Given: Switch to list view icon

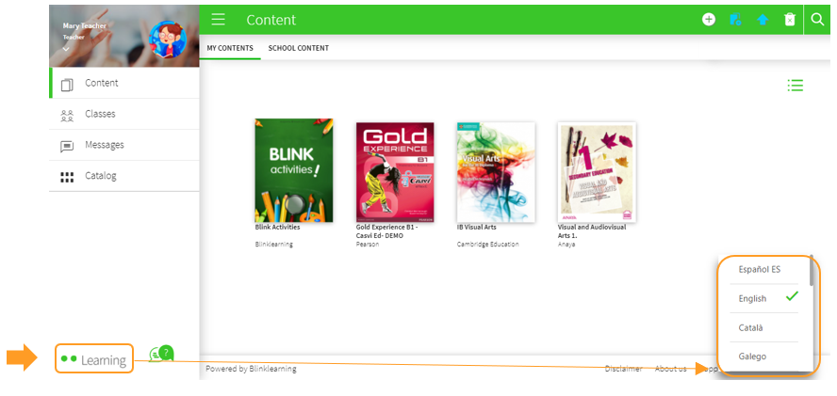Looking at the screenshot, I should [x=796, y=86].
